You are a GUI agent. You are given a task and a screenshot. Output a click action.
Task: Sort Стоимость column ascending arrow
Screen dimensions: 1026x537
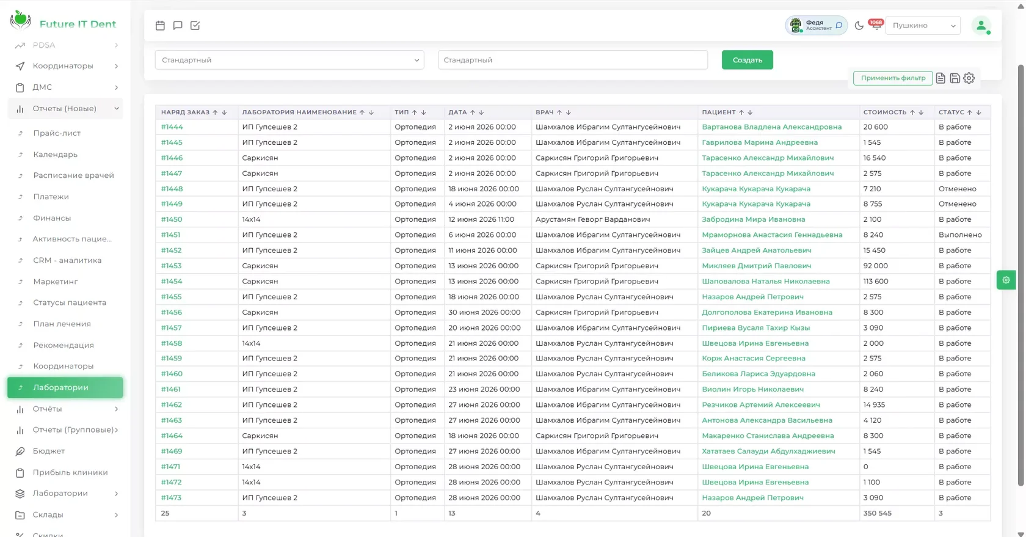[x=912, y=112]
